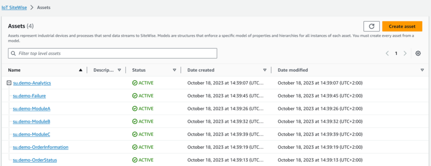Click Date created cell showing 14:39:45

(x=226, y=96)
